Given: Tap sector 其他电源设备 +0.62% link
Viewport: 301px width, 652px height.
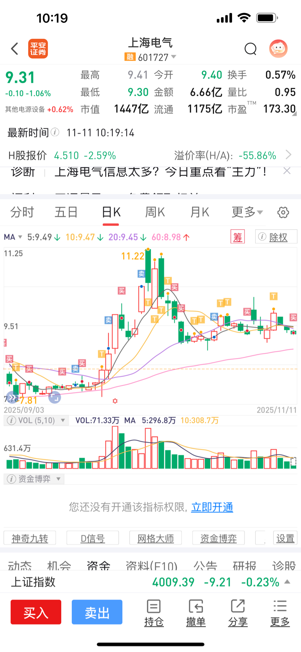Looking at the screenshot, I should coord(39,109).
